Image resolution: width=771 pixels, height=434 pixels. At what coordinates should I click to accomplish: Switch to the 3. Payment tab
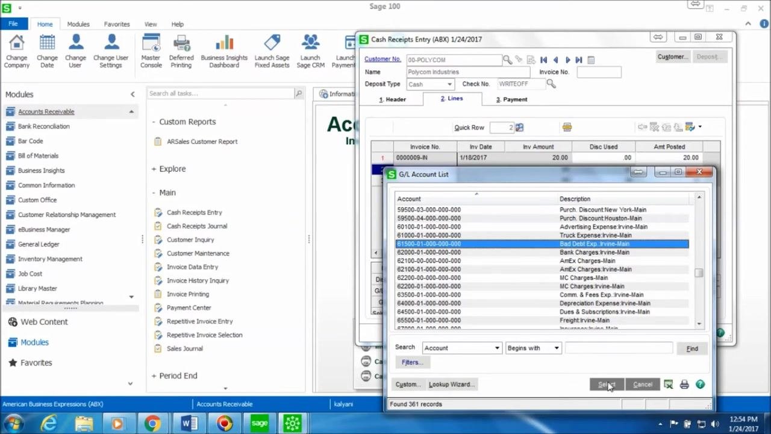511,99
